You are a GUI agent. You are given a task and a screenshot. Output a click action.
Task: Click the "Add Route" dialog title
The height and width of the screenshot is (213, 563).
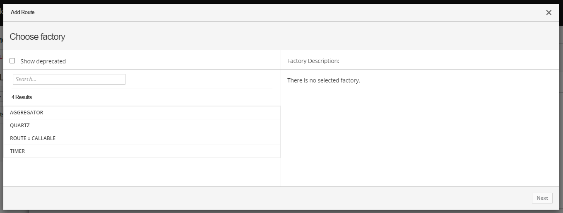pyautogui.click(x=23, y=12)
